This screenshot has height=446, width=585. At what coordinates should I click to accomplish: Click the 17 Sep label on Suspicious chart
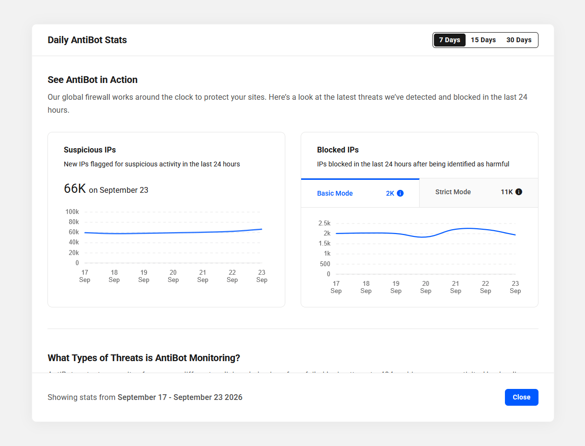pos(84,276)
